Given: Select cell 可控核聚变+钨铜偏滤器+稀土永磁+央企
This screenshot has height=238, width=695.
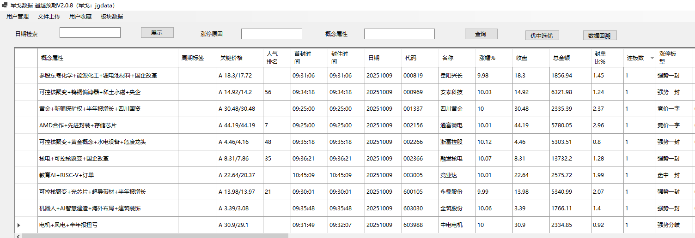Looking at the screenshot, I should tap(108, 92).
